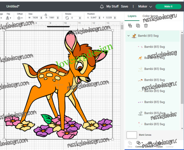
Task: Click the Layers panel scroll down arrow
Action: 182,128
